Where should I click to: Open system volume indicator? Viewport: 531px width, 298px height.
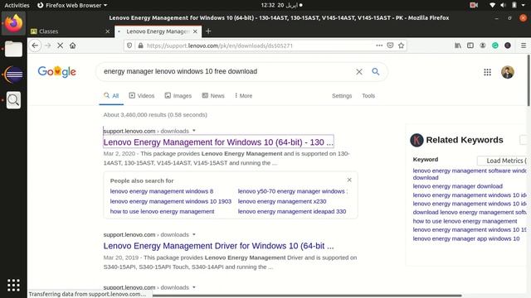(504, 5)
